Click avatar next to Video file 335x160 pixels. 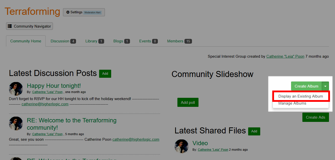pyautogui.click(x=181, y=146)
